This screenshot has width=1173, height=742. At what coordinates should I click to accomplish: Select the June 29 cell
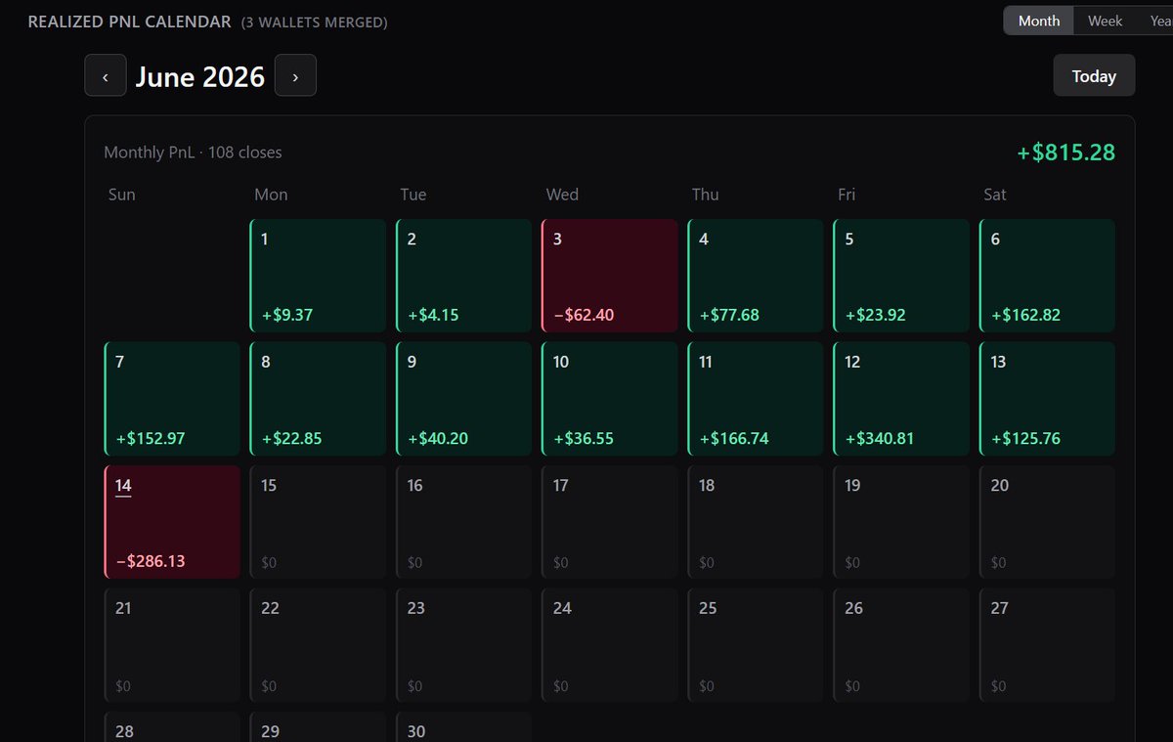319,726
